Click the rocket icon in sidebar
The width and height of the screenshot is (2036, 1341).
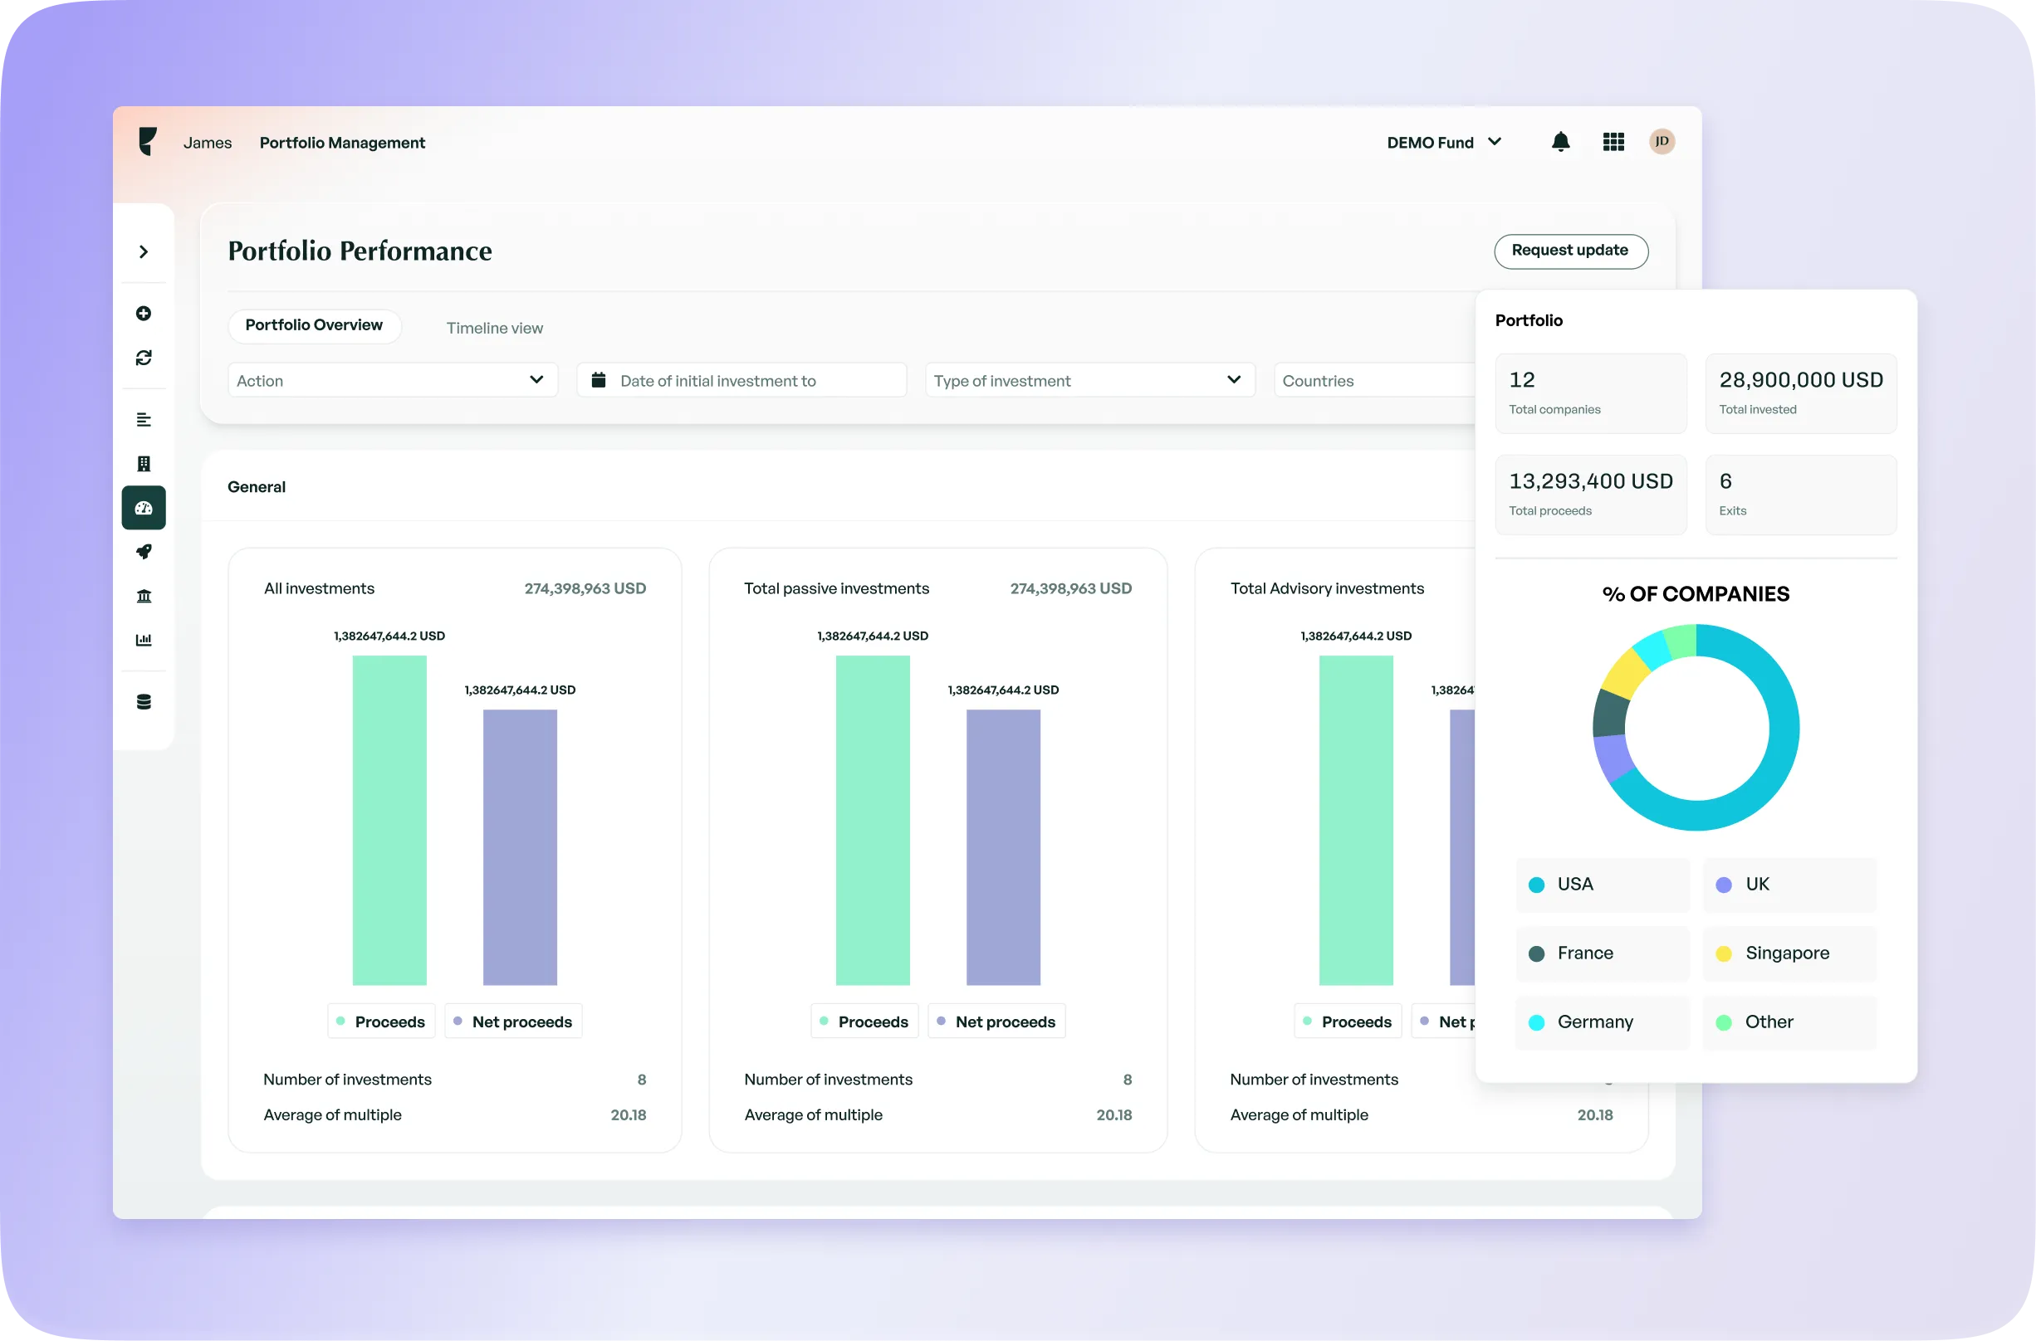144,552
